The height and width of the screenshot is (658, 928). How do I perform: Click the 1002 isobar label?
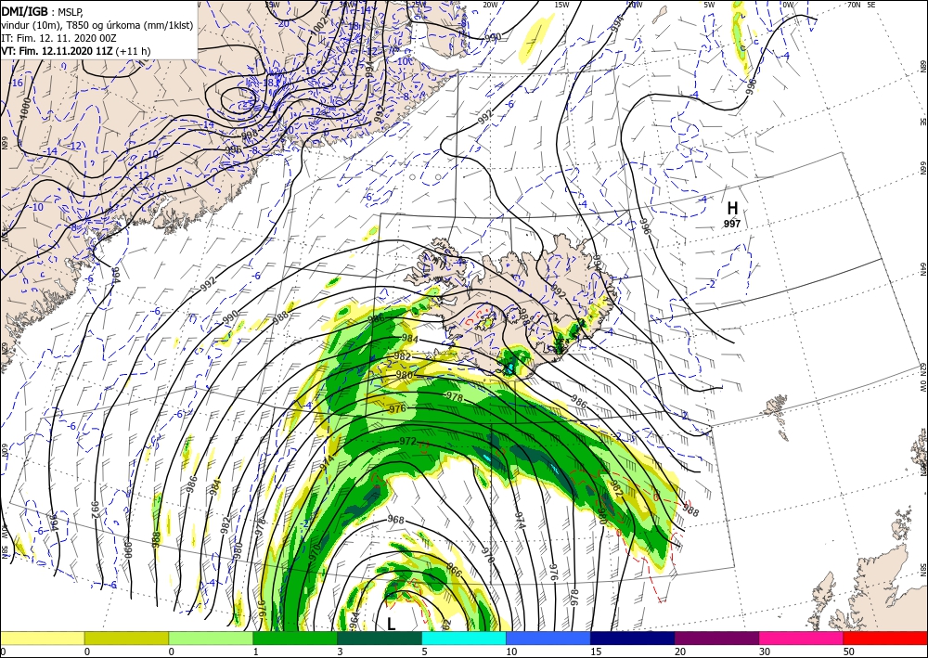(320, 26)
